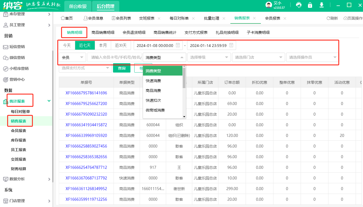Screen dimensions: 363x207
Task: Open calendar picker on the start date field
Action: [x=178, y=45]
